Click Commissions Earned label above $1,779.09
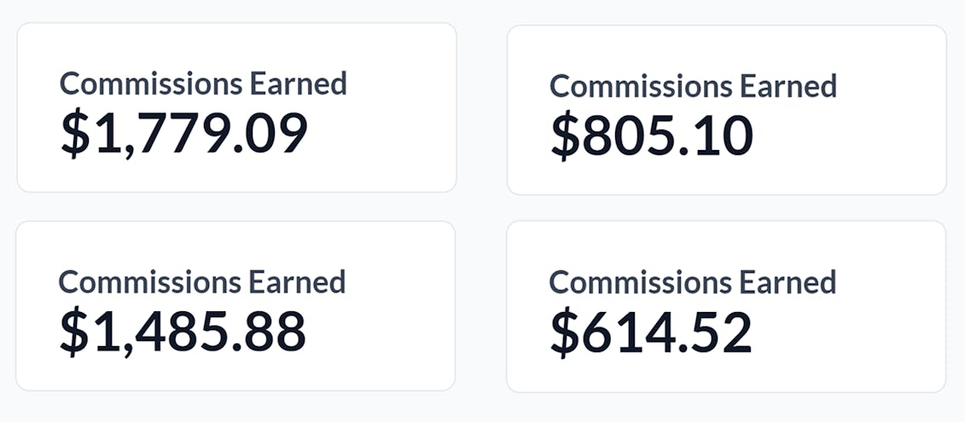 (203, 84)
